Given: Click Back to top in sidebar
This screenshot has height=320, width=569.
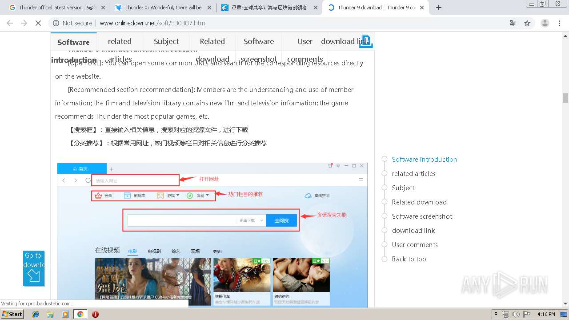Looking at the screenshot, I should click(409, 259).
